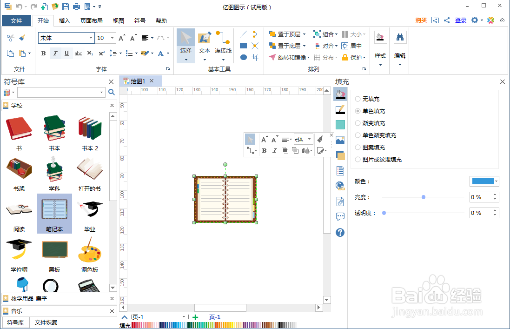Click the rectangle drawing tool

[243, 45]
